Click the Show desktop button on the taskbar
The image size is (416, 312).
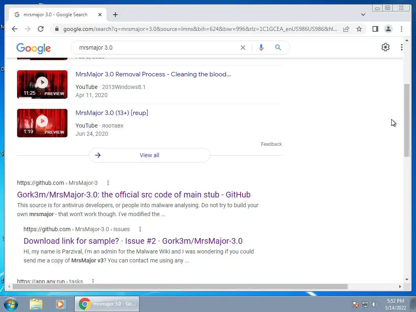[x=413, y=304]
